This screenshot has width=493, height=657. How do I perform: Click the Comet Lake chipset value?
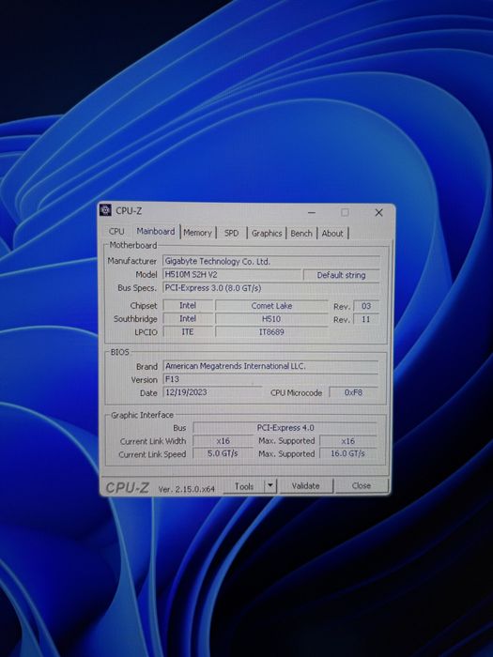pyautogui.click(x=271, y=306)
